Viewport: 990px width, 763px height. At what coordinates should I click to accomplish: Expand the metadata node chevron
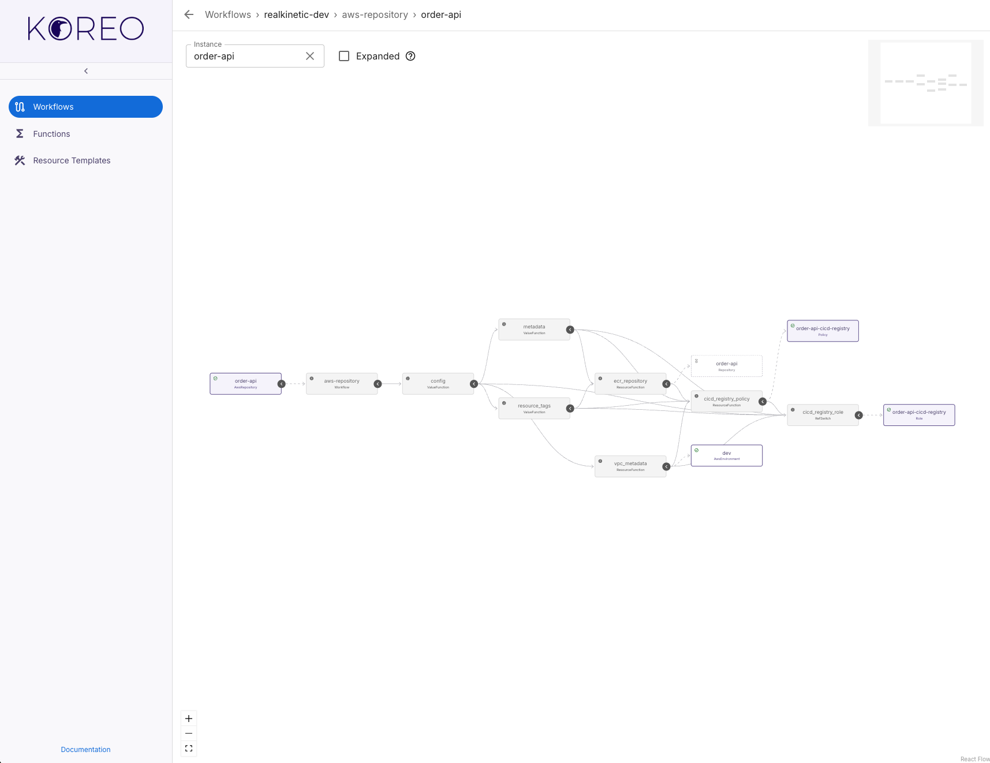click(569, 329)
